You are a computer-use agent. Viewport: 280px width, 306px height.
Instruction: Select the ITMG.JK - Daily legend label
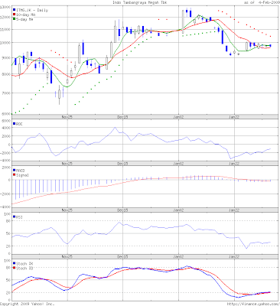[x=32, y=10]
